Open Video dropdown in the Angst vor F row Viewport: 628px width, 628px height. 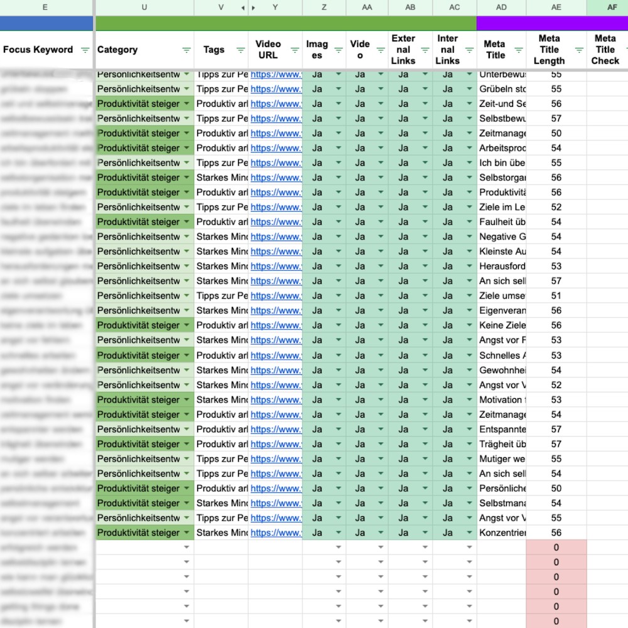(x=381, y=340)
